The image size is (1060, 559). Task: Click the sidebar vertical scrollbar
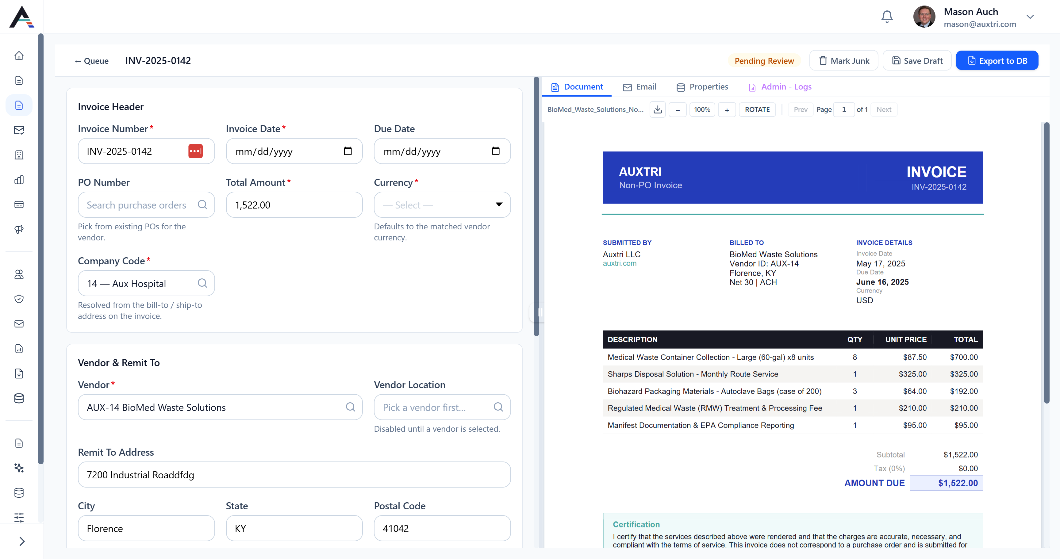[x=41, y=249]
